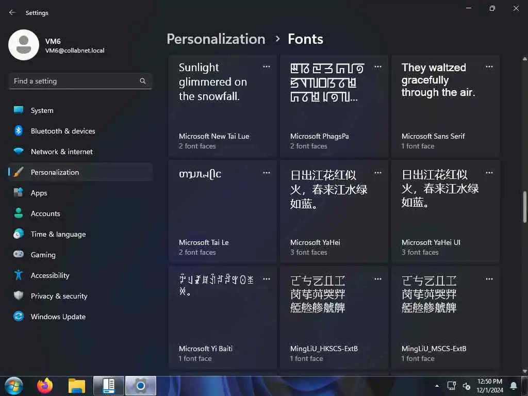Click the Personalization breadcrumb link

tap(216, 39)
